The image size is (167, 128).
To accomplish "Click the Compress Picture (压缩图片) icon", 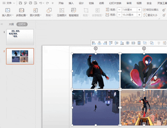I will coord(62,10).
